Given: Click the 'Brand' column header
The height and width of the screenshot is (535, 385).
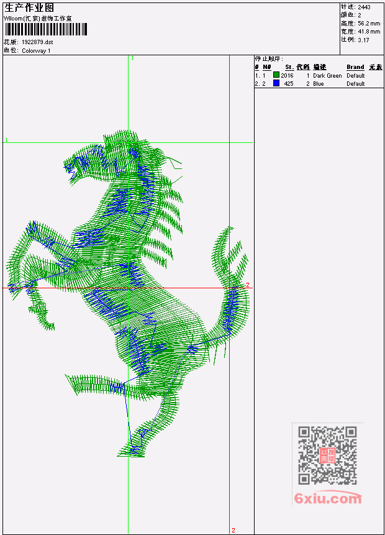Looking at the screenshot, I should pos(355,67).
